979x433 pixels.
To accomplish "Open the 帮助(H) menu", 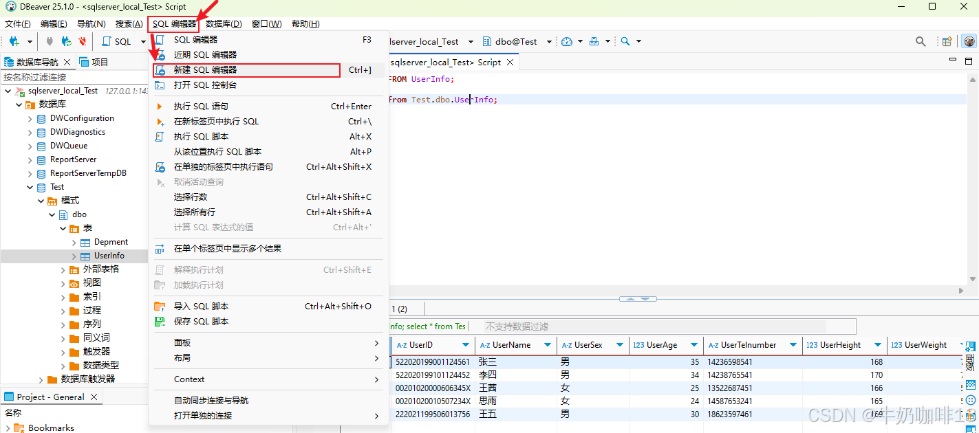I will pos(305,24).
